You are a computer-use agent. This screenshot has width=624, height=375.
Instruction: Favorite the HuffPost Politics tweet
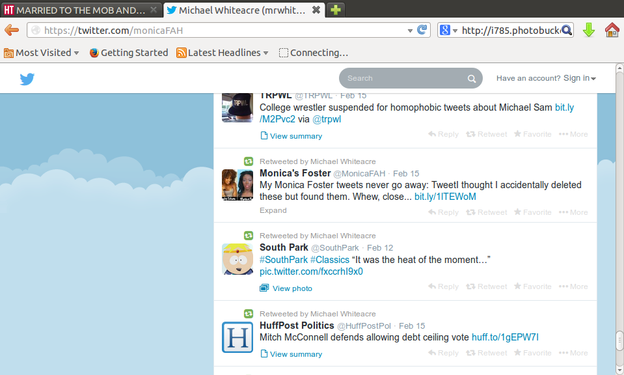[532, 353]
